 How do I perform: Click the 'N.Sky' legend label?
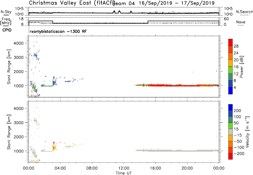(6, 12)
